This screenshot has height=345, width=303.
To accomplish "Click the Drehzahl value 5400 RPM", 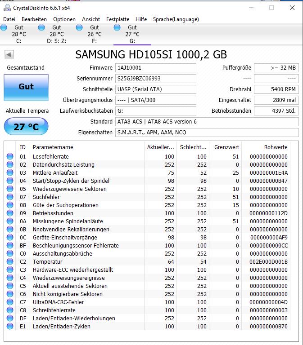I will [x=276, y=89].
